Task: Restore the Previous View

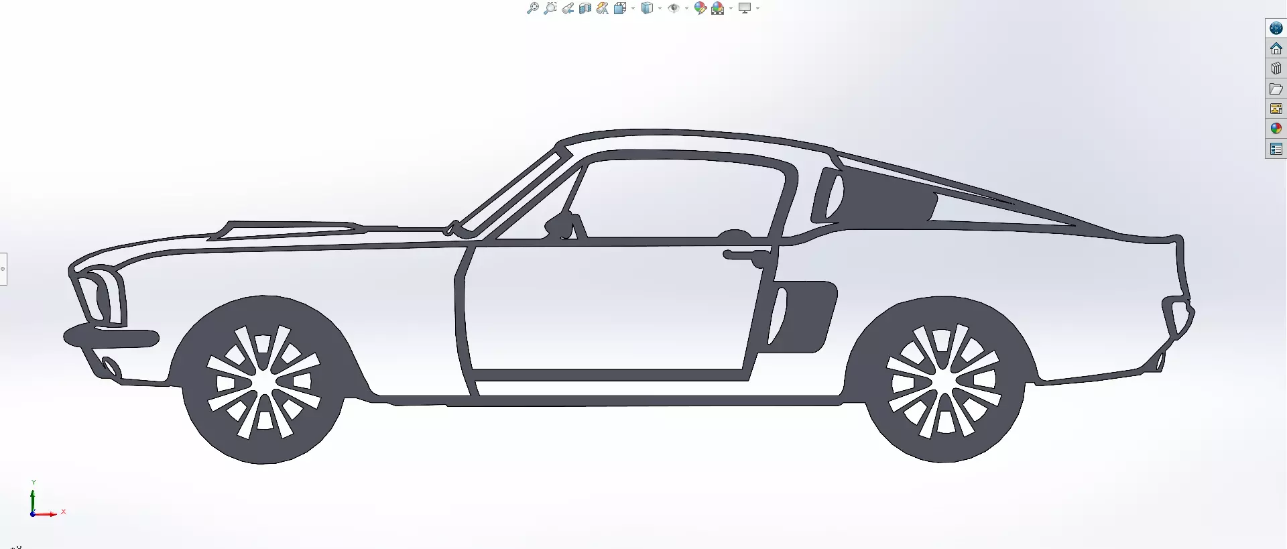Action: click(568, 8)
